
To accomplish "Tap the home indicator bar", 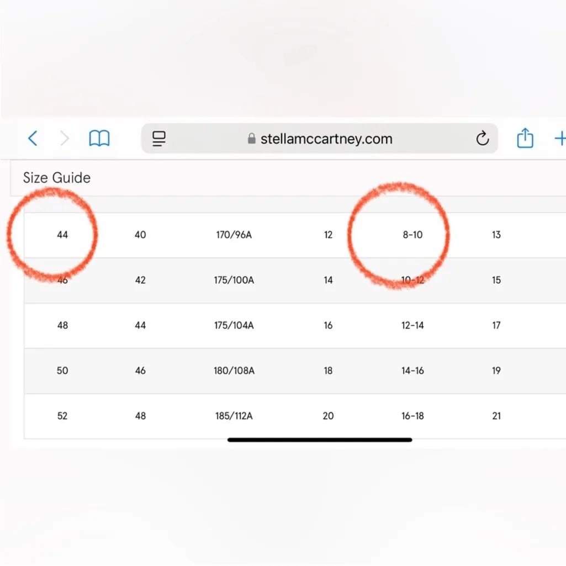I will tap(320, 440).
